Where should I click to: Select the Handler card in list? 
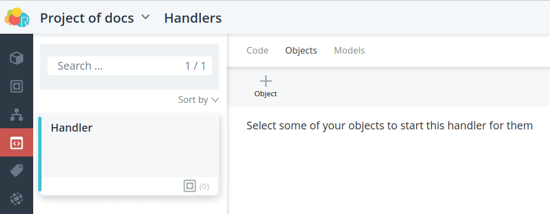pyautogui.click(x=129, y=154)
